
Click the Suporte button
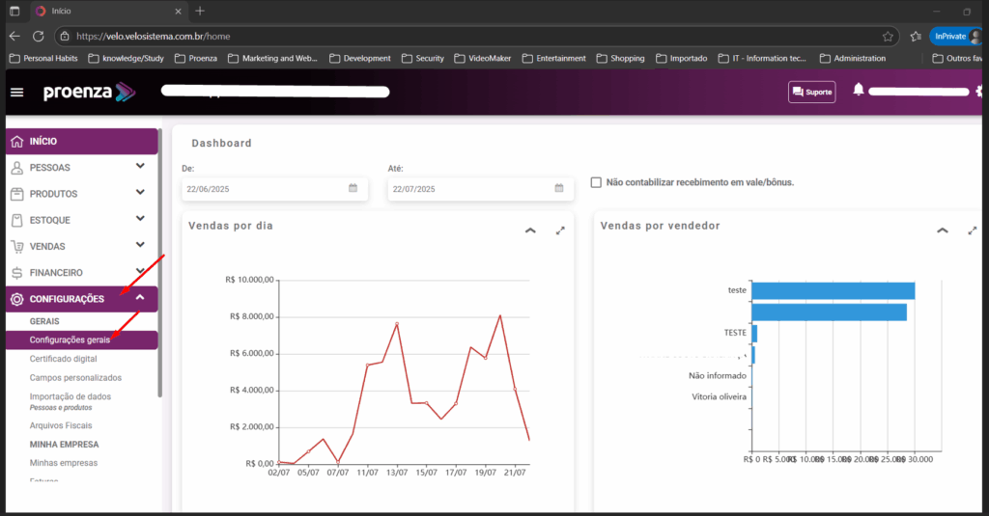tap(811, 92)
